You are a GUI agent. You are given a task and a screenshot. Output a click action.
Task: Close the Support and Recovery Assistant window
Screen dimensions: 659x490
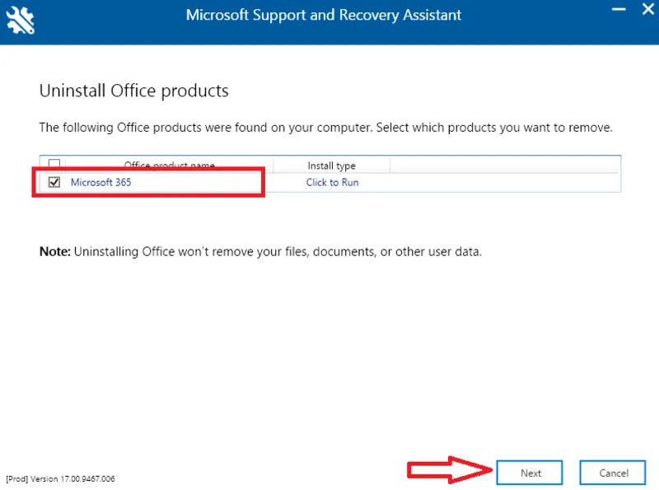647,10
